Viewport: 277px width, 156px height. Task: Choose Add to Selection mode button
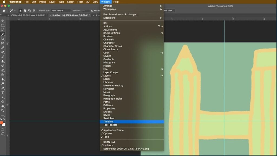coord(25,11)
